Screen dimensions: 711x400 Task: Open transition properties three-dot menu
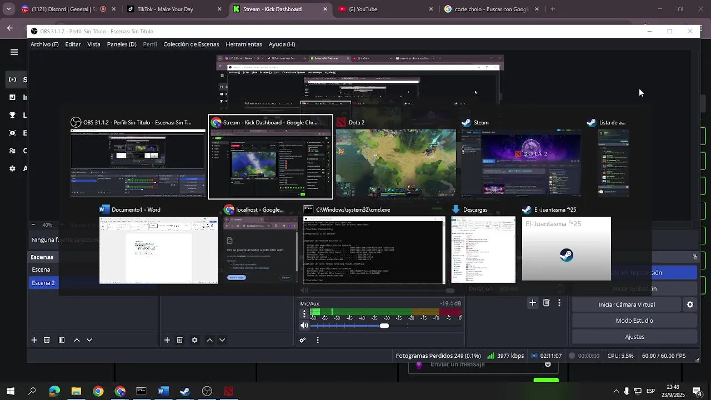pyautogui.click(x=559, y=303)
